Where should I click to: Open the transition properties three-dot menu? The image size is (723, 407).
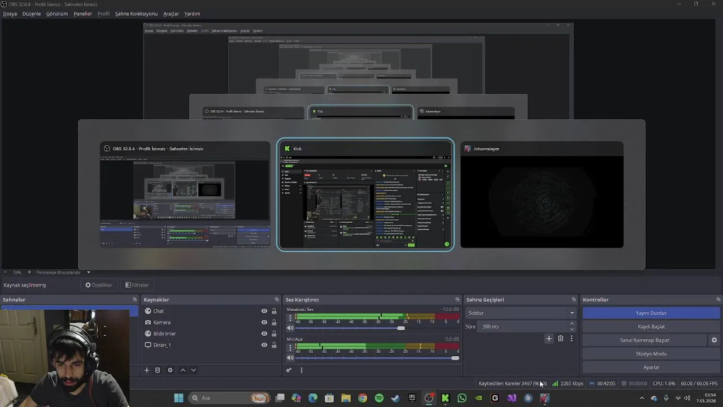pos(571,339)
